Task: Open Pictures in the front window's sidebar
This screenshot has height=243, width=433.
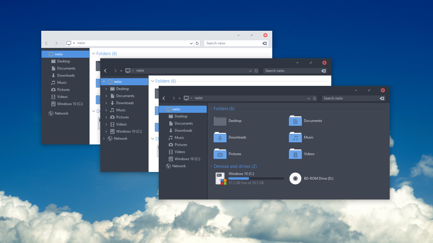Action: click(x=183, y=145)
